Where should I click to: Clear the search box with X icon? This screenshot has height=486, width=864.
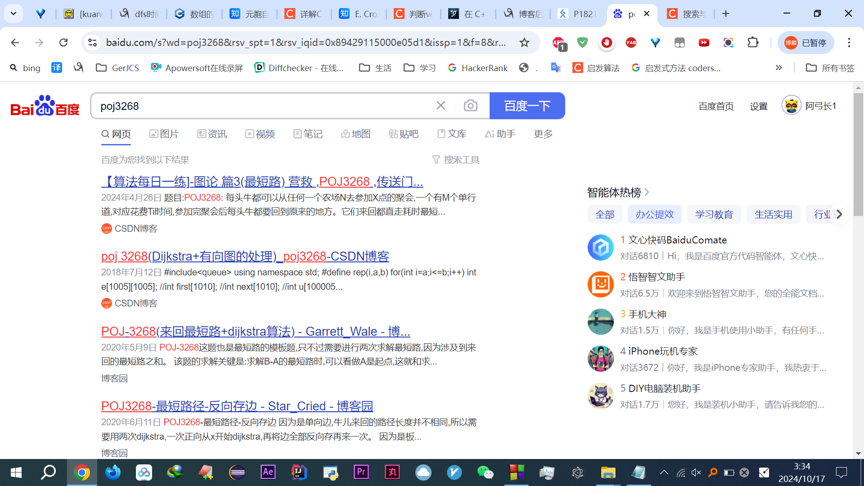(x=441, y=106)
